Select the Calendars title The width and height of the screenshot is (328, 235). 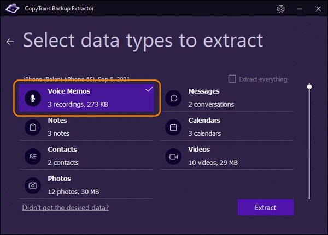click(204, 121)
